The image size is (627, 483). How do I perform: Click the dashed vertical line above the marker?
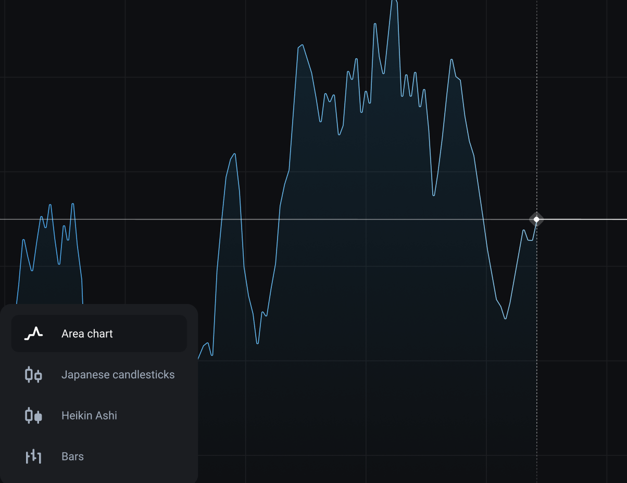pyautogui.click(x=536, y=104)
